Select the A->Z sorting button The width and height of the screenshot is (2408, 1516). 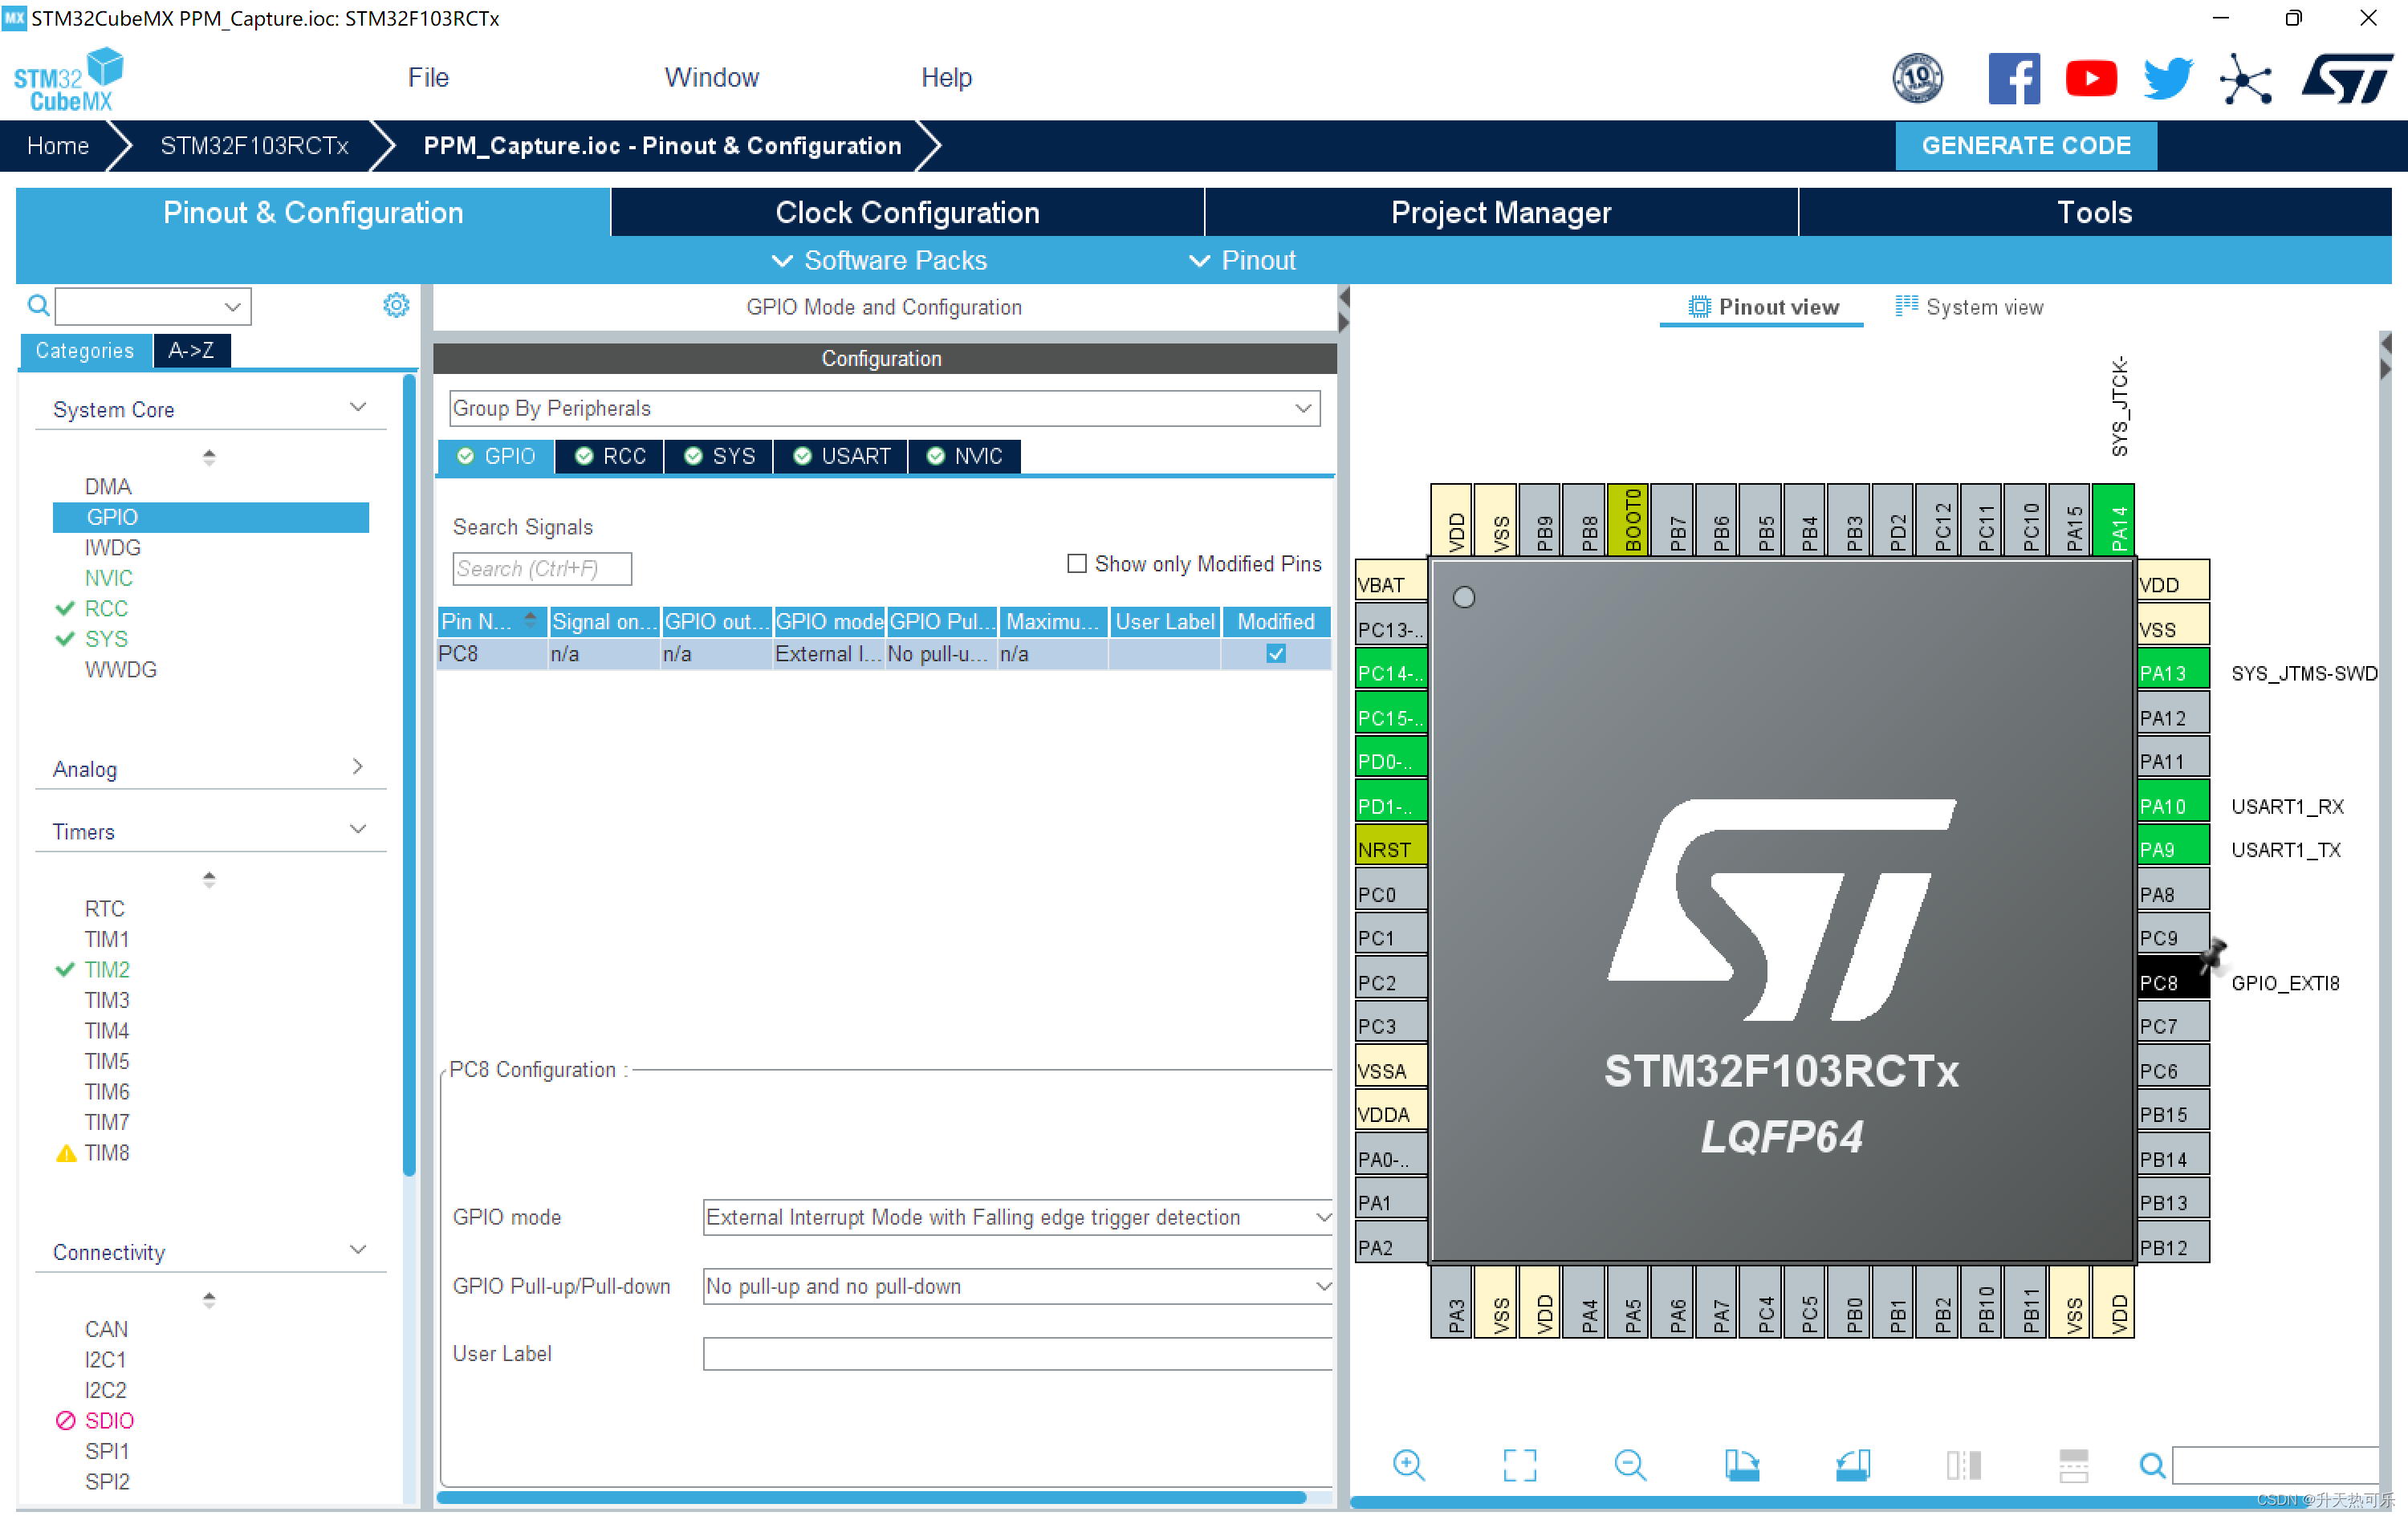tap(191, 350)
